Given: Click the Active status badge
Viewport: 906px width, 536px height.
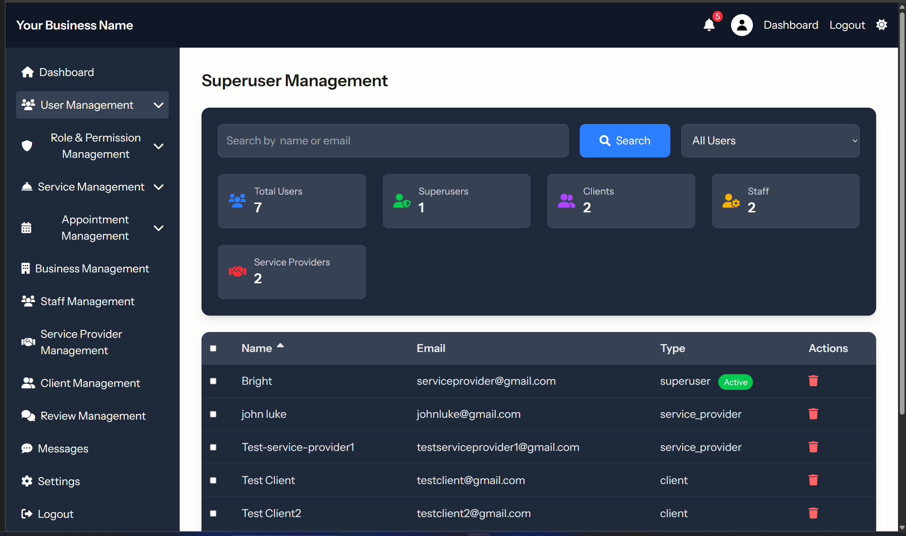Looking at the screenshot, I should pyautogui.click(x=735, y=382).
